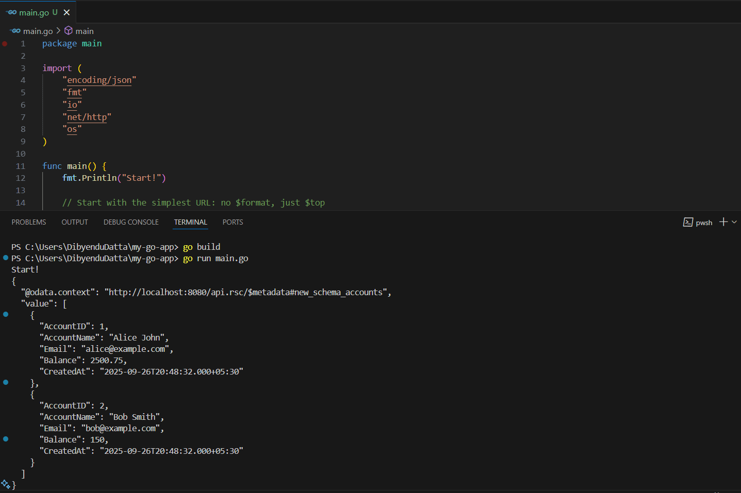741x493 pixels.
Task: Click the main package cube icon in breadcrumb
Action: 69,31
